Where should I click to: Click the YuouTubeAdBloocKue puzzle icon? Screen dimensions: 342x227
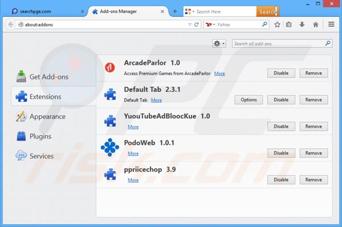pyautogui.click(x=110, y=121)
